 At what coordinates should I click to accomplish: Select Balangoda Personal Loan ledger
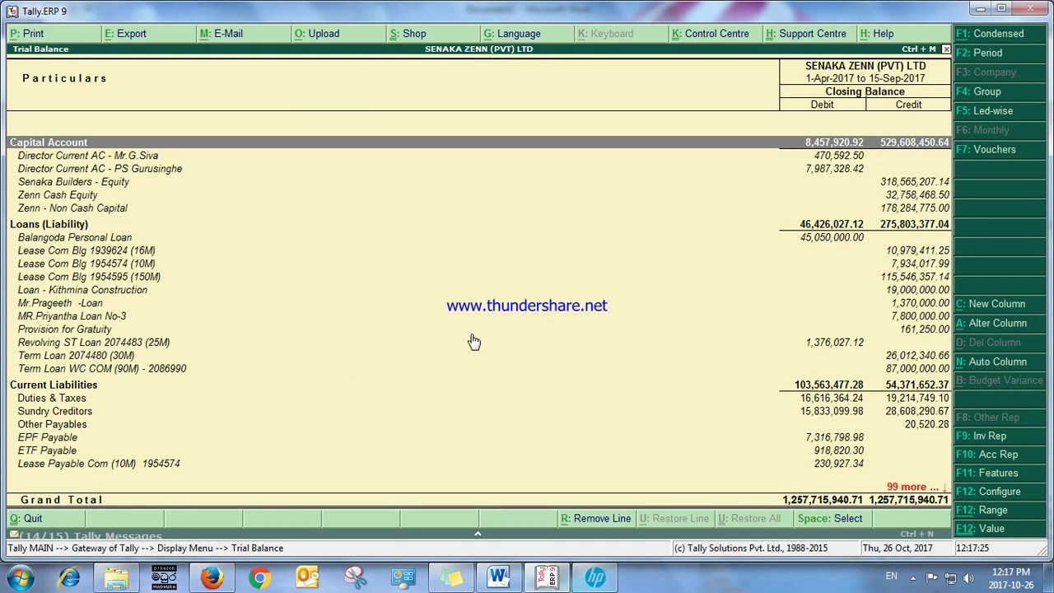pos(478,237)
